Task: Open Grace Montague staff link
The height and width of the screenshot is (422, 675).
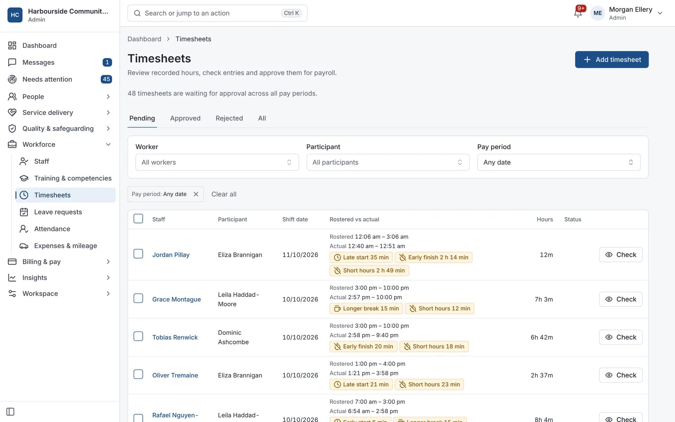Action: (x=176, y=299)
